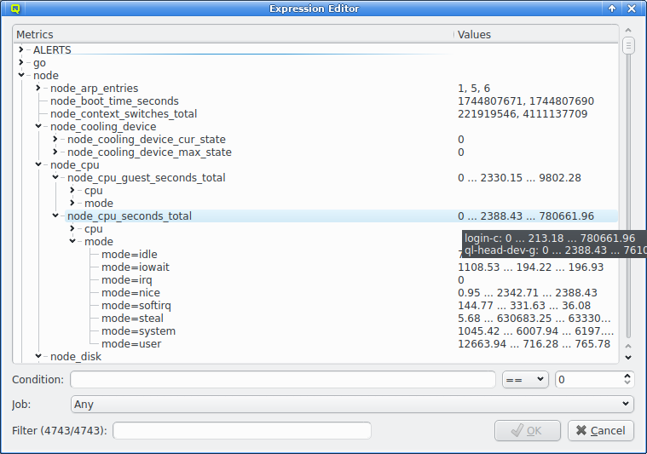This screenshot has height=454, width=647.
Task: Select mode=softirq entry
Action: 136,306
